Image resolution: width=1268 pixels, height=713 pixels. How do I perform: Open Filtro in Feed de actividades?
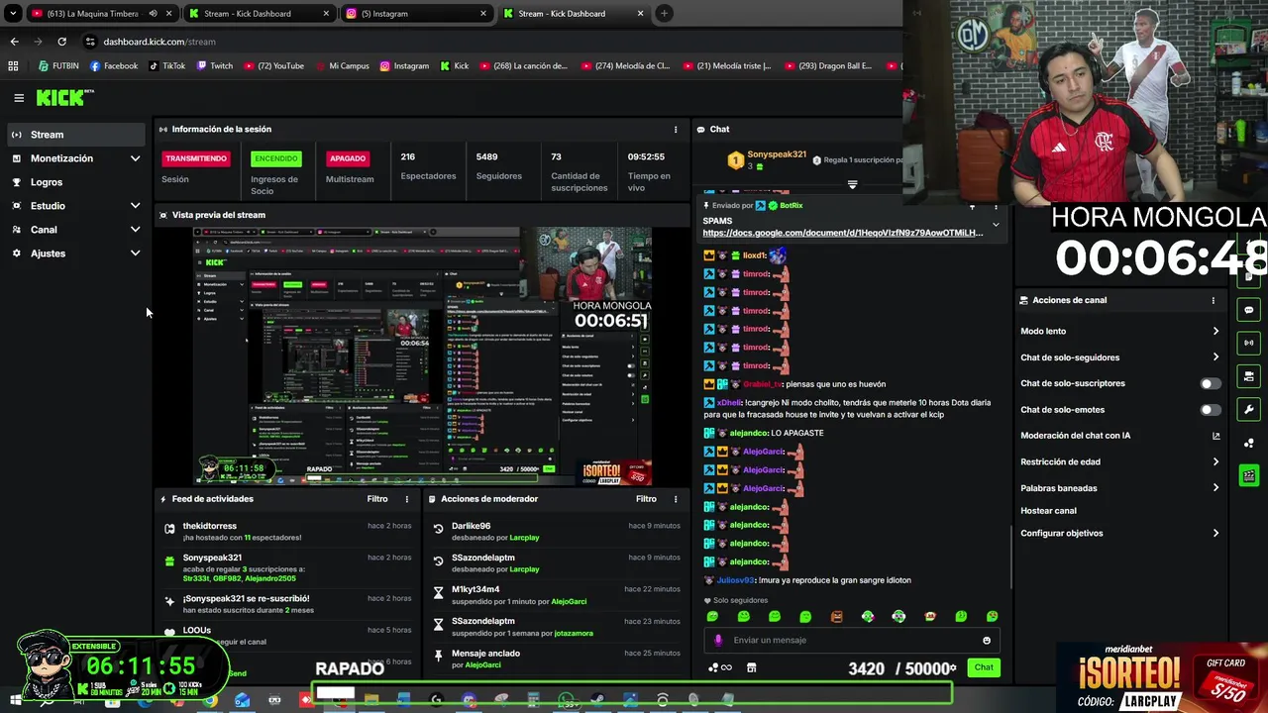[377, 499]
